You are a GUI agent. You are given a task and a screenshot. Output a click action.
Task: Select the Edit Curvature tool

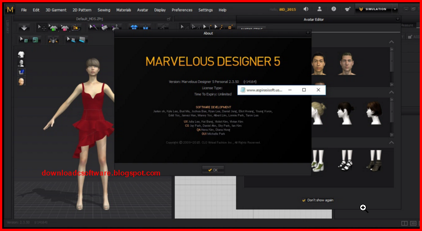(207, 27)
